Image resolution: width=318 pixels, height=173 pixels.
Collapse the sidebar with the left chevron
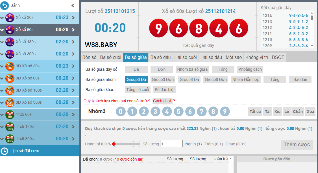pyautogui.click(x=73, y=5)
